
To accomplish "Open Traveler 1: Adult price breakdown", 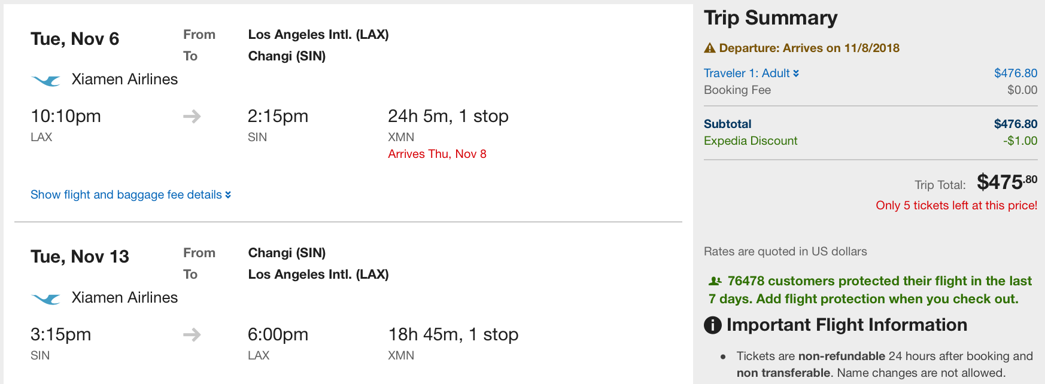I will tap(751, 73).
